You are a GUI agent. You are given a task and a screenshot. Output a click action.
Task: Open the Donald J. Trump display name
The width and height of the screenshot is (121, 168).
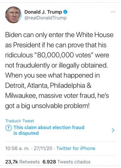pos(43,12)
